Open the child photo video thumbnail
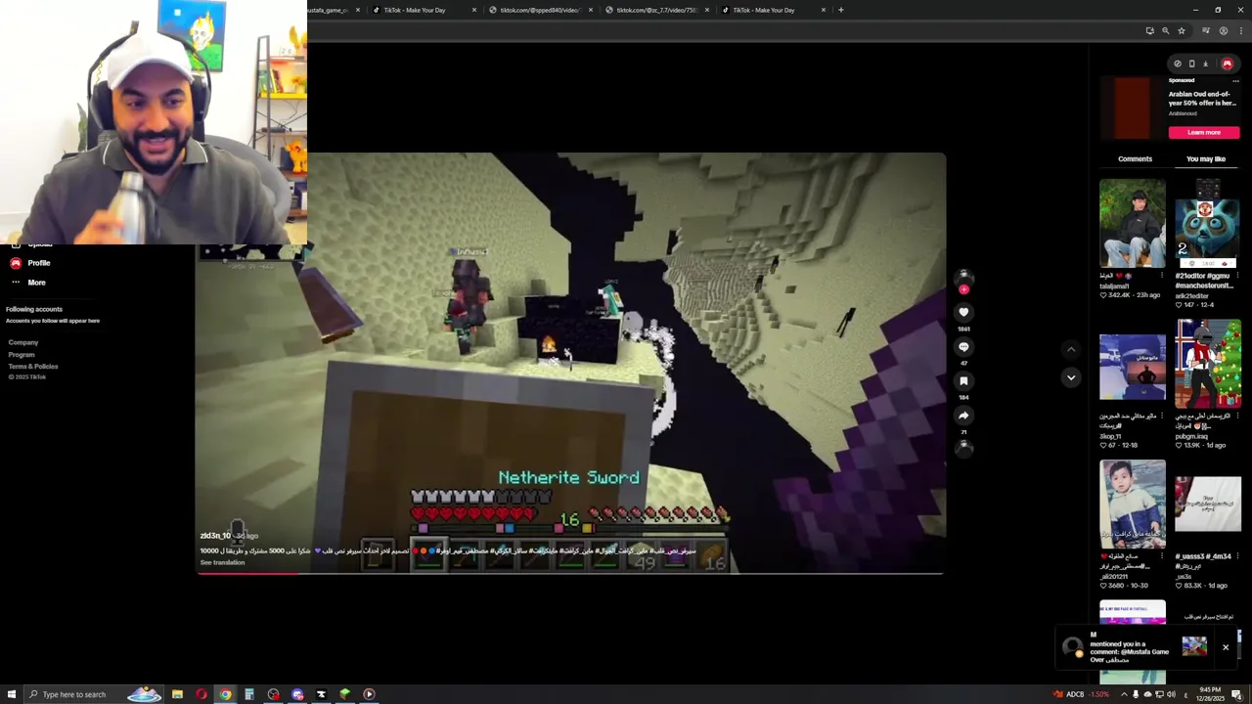This screenshot has width=1252, height=704. (x=1133, y=505)
